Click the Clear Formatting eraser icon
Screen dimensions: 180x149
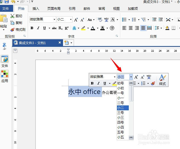pyautogui.click(x=100, y=20)
